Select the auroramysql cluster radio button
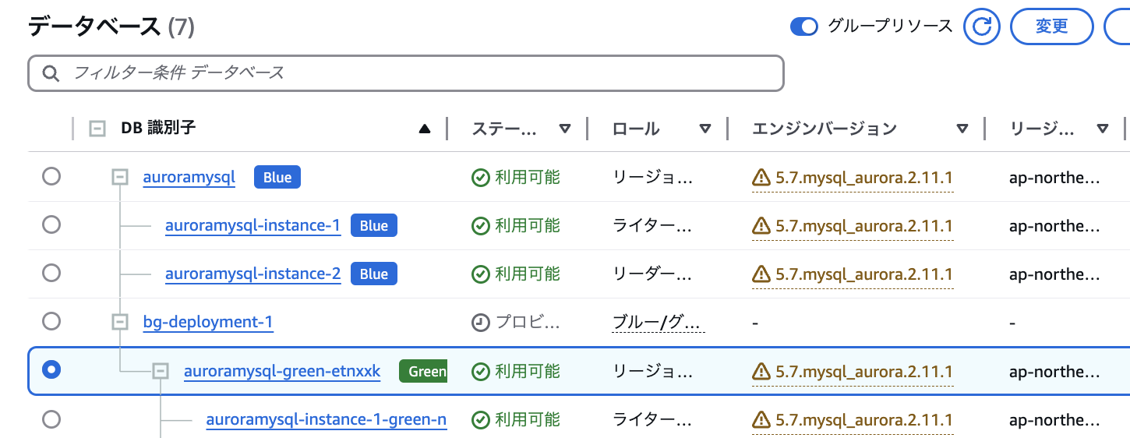The image size is (1130, 438). coord(51,177)
